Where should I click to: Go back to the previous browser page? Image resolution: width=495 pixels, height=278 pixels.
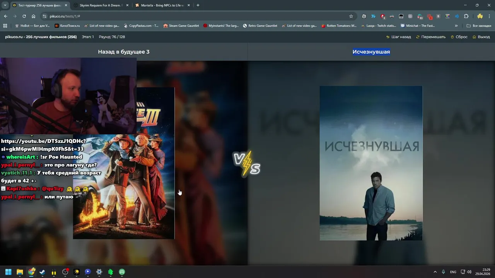tap(5, 16)
